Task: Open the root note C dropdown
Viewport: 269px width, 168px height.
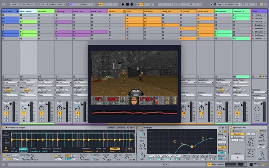Action: [x=77, y=4]
